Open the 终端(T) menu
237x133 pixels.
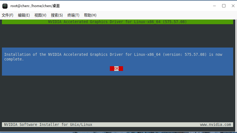73,15
